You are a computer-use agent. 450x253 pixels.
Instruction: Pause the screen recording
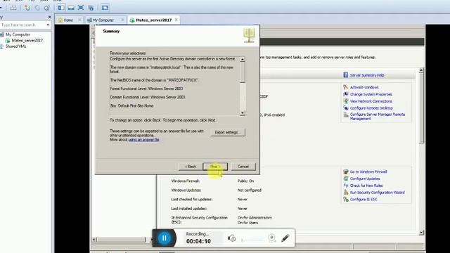[x=164, y=238]
